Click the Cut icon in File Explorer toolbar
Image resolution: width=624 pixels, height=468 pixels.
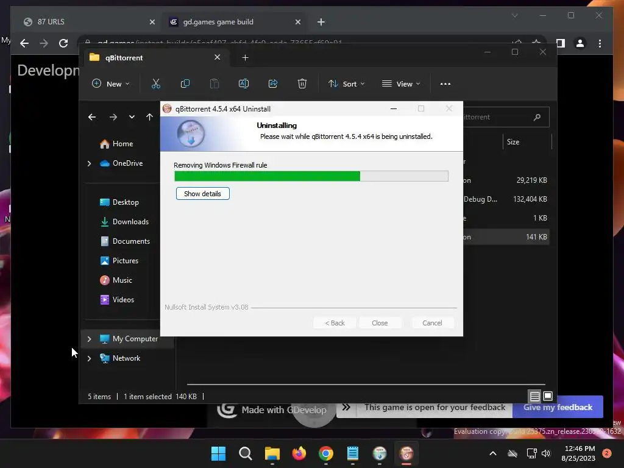tap(155, 83)
